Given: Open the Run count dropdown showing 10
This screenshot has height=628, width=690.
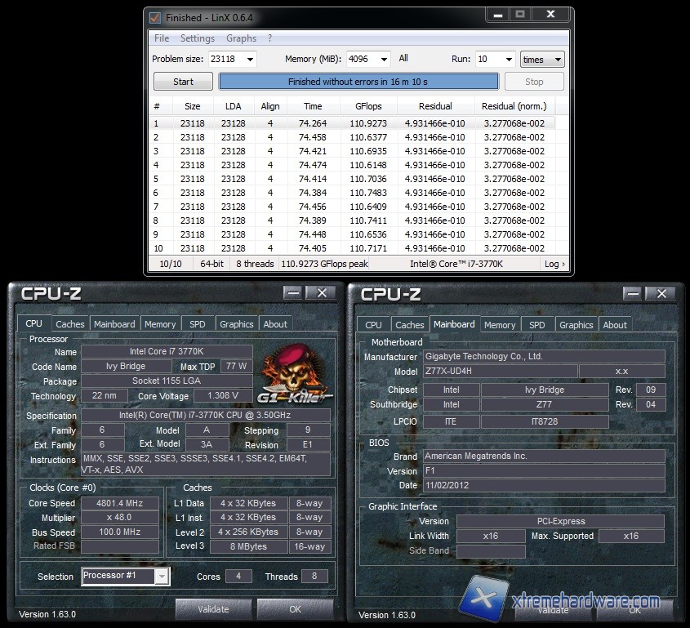Looking at the screenshot, I should [x=508, y=60].
